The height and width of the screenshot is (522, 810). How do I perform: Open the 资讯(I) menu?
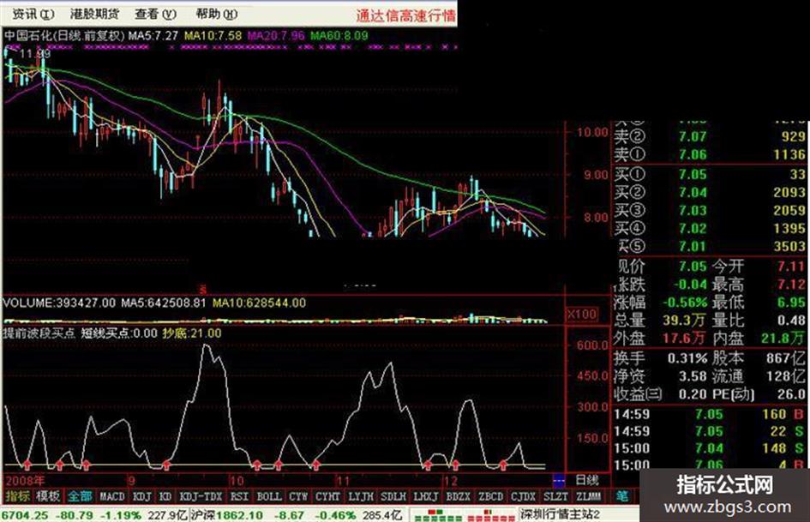33,14
